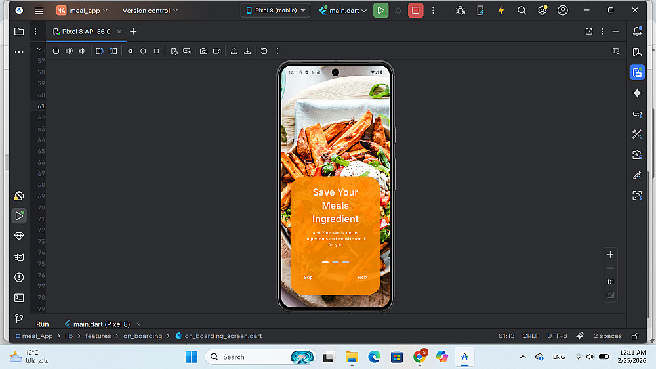Tap the first page indicator dot

[325, 262]
